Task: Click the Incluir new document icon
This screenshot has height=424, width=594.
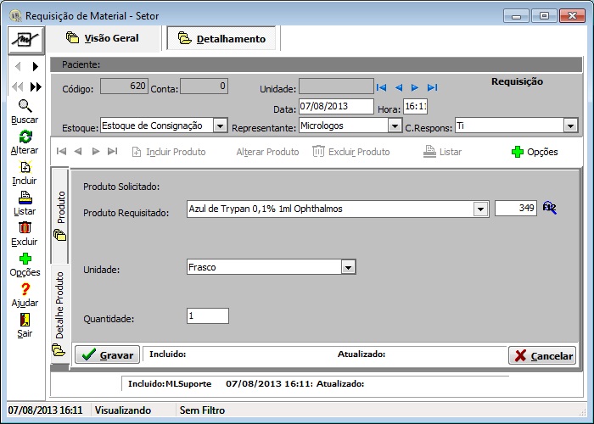Action: tap(25, 167)
